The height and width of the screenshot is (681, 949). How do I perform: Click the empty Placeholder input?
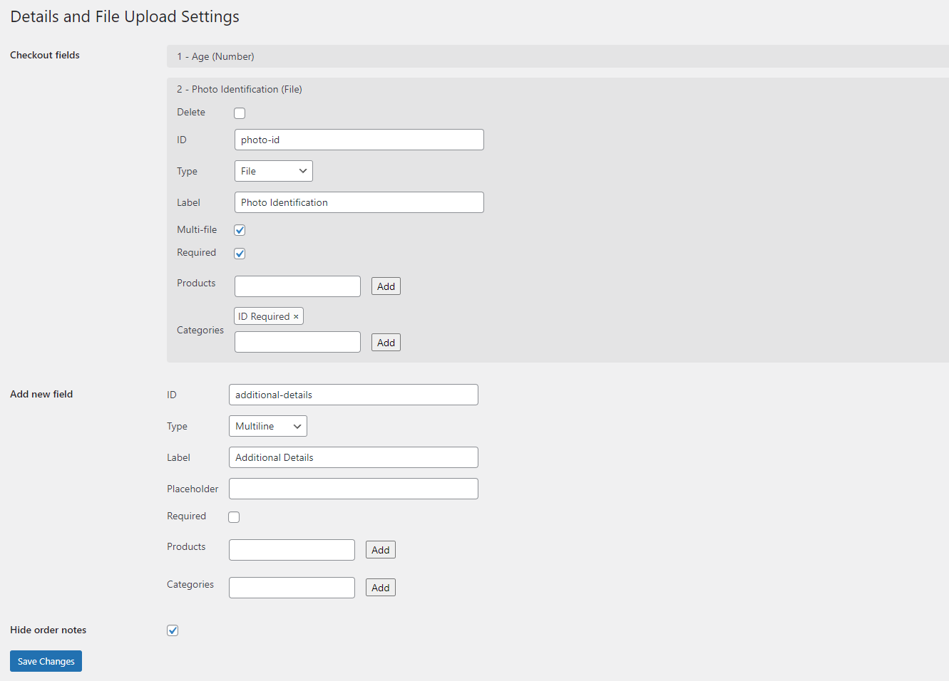pyautogui.click(x=353, y=489)
